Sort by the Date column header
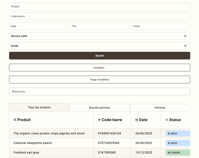199x158 pixels. tap(146, 120)
